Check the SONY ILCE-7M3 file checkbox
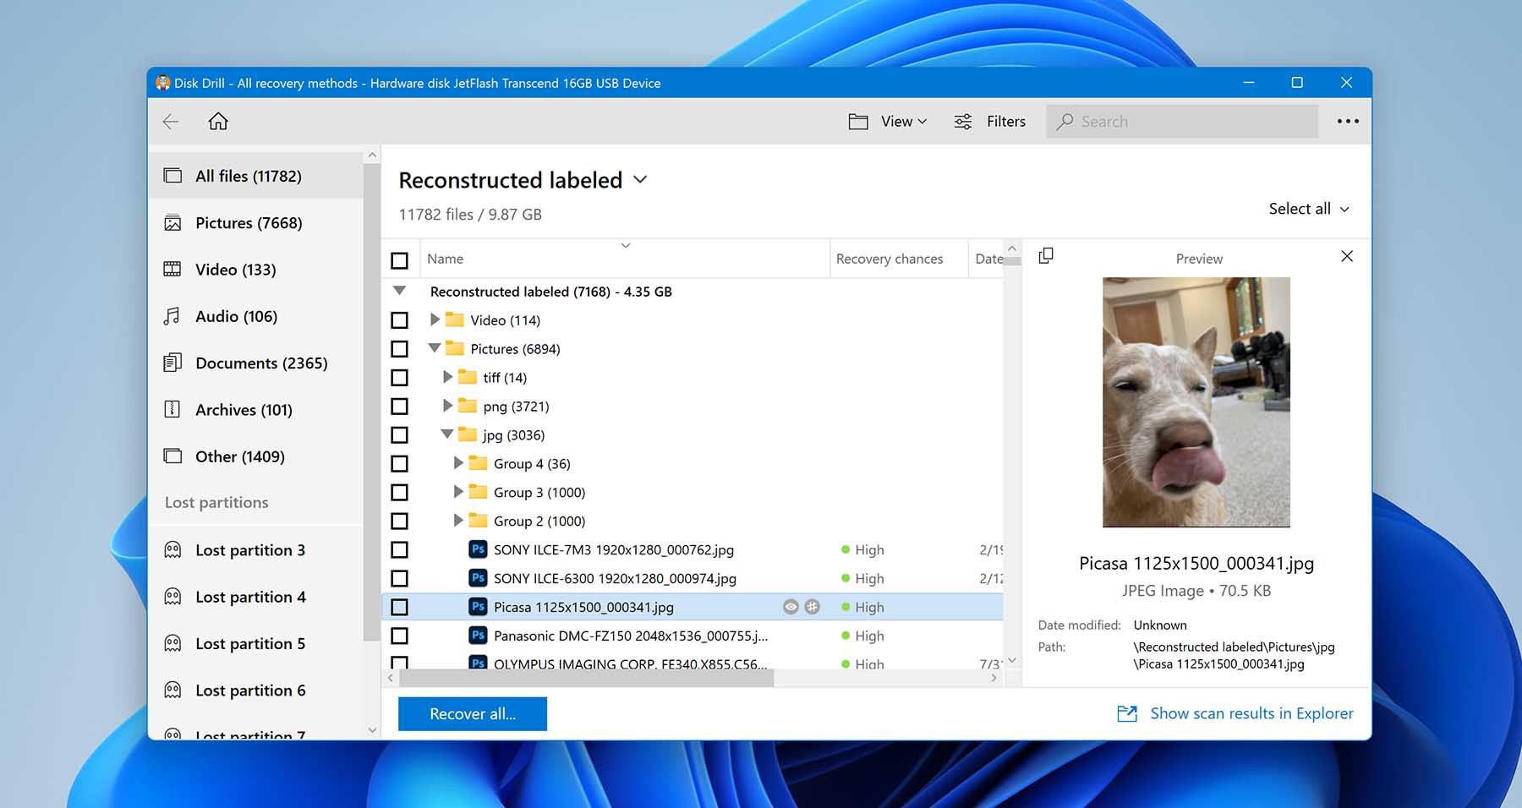Screen dimensions: 1522x808 point(400,550)
